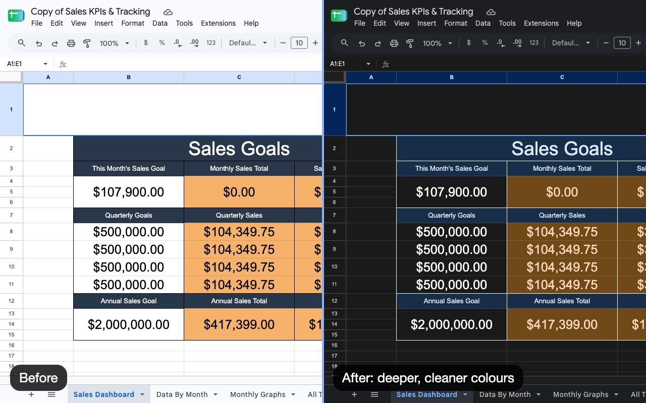This screenshot has height=403, width=646.
Task: Format as currency in the light window toolbar
Action: (146, 43)
